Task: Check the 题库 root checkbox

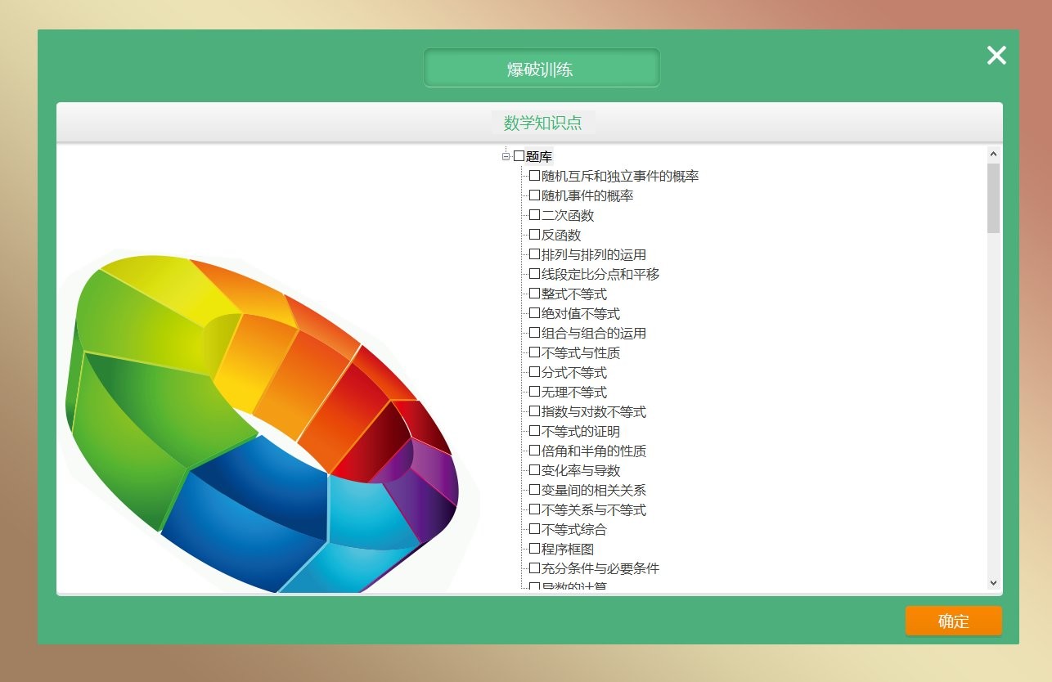Action: point(519,156)
